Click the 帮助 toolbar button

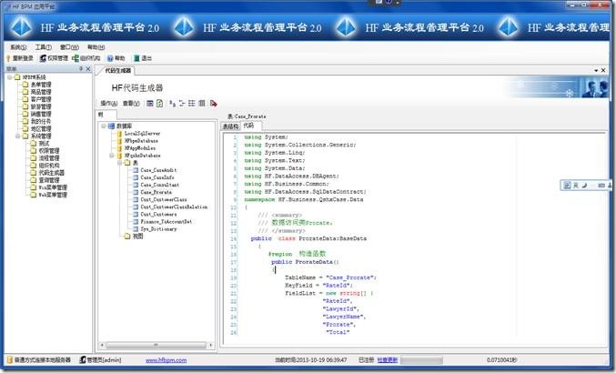(x=116, y=58)
